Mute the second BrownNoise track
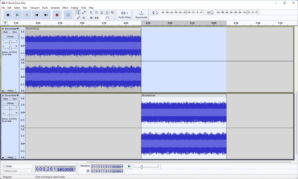Viewport: 298px width, 179px height. [6, 99]
